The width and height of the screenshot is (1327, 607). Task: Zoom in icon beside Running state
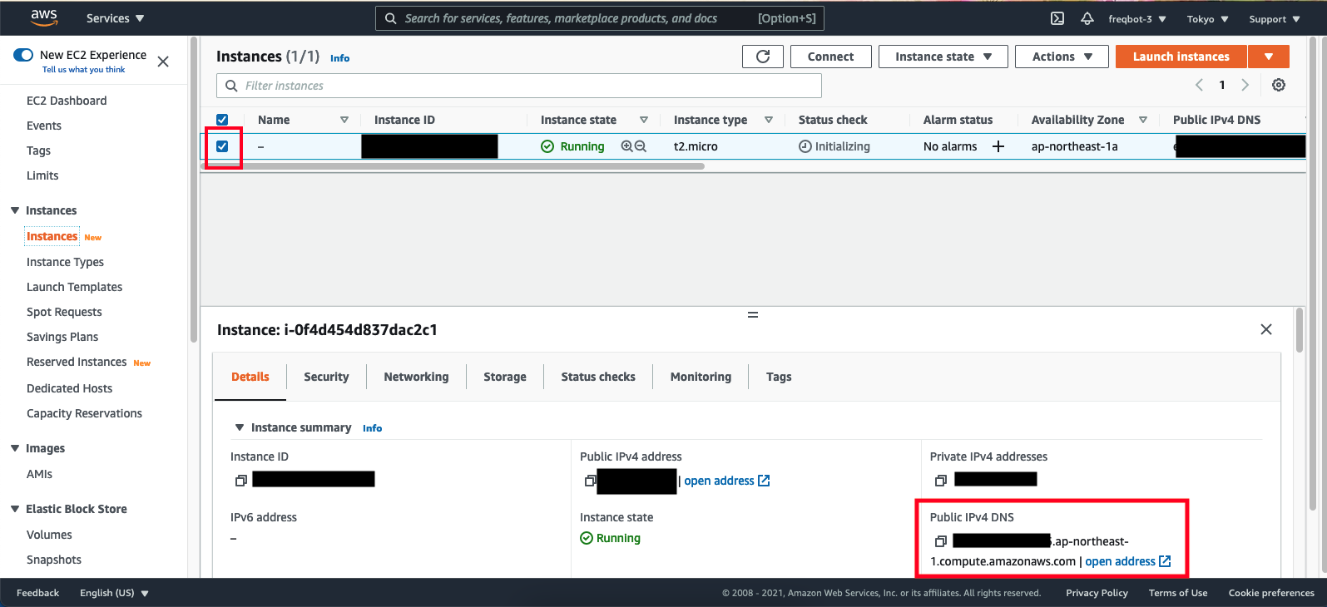(626, 146)
